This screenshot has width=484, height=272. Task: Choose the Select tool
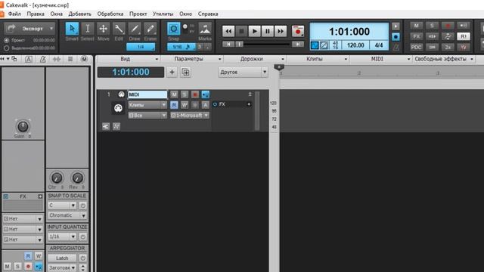coord(88,29)
